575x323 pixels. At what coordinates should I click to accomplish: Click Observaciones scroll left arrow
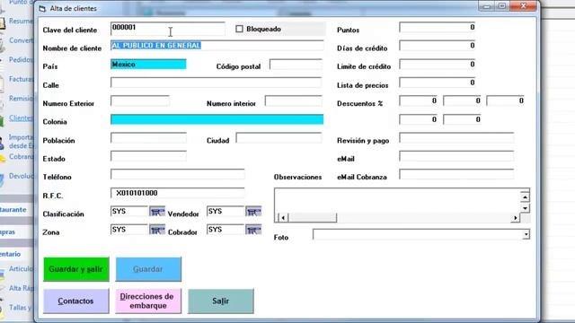click(x=283, y=218)
